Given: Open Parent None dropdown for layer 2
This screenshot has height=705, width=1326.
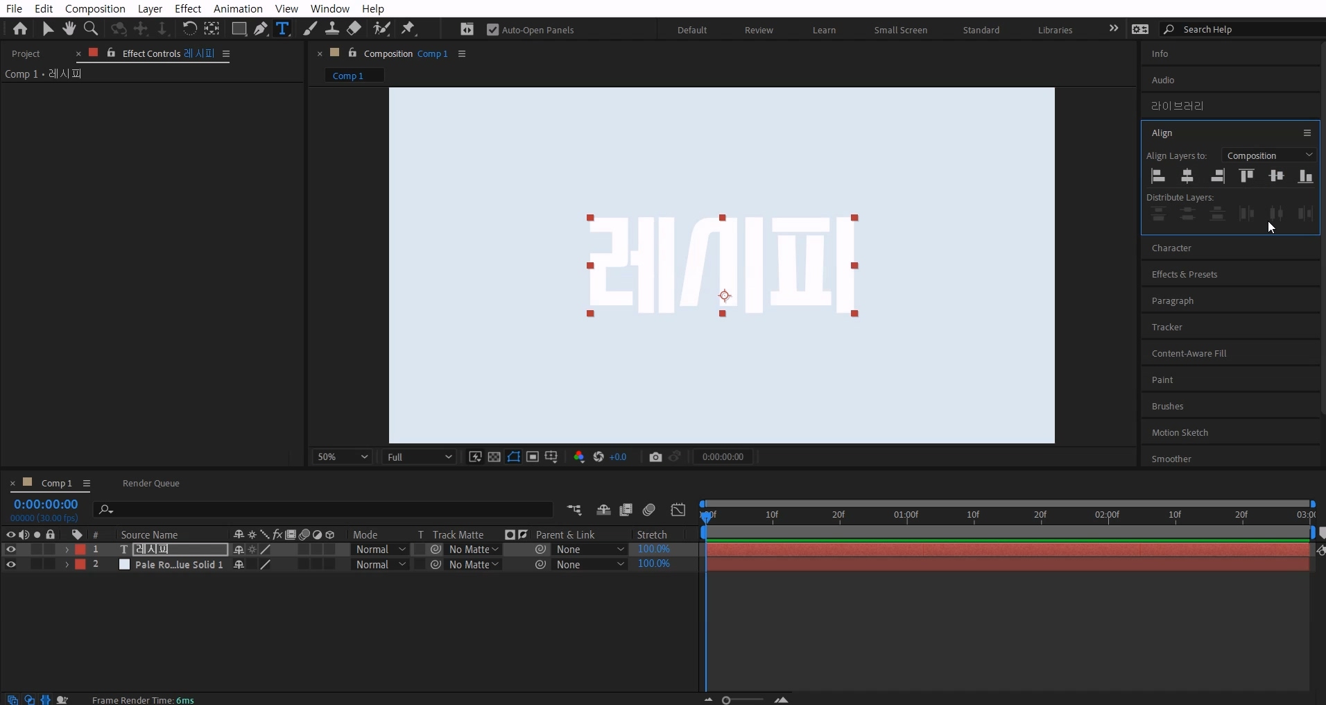Looking at the screenshot, I should click(591, 565).
